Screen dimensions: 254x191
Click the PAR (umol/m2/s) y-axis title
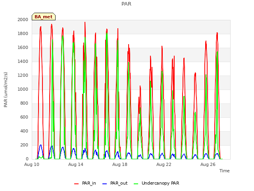click(x=6, y=90)
